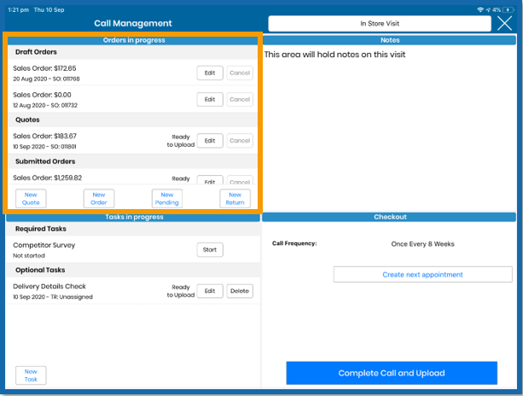Edit the $172.65 draft sales order

pos(210,73)
